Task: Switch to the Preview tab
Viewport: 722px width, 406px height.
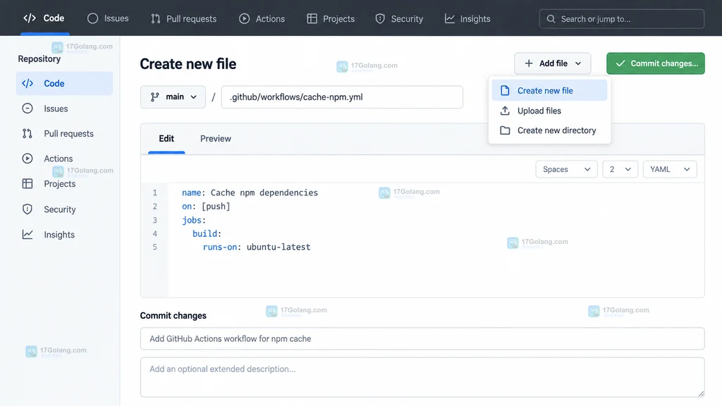Action: point(216,139)
